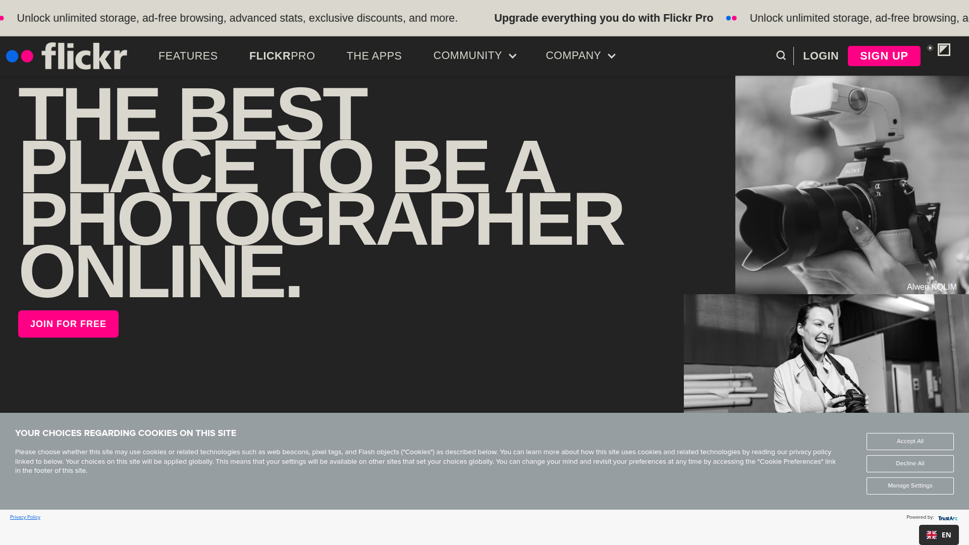969x545 pixels.
Task: Click the Flickr dots icon in the banner
Action: point(731,18)
